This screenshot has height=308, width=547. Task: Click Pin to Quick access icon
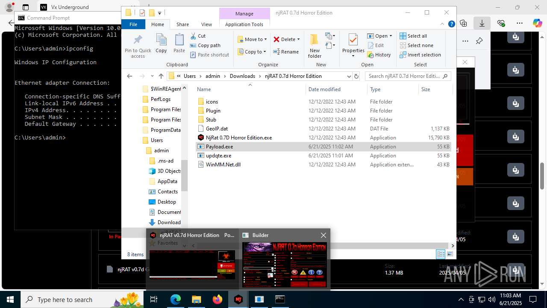click(x=138, y=46)
